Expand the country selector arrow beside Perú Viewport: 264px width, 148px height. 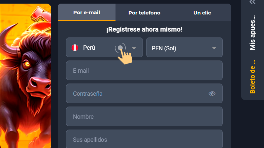point(134,48)
